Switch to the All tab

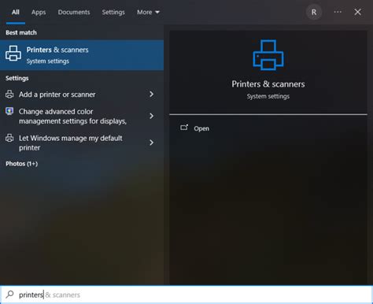tap(16, 12)
